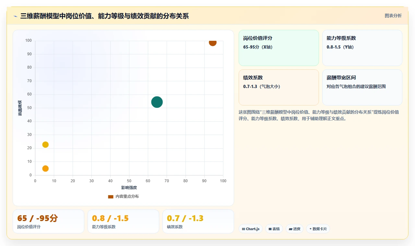Click the 覆盖规模 y-axis label
This screenshot has width=415, height=246.
(x=20, y=108)
